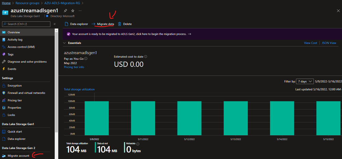Click the 'USD 0.00' cost value

click(x=129, y=64)
